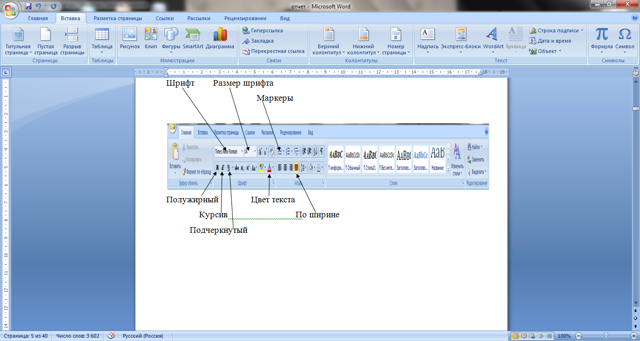640x341 pixels.
Task: Open Номер страницы page number menu
Action: point(396,41)
